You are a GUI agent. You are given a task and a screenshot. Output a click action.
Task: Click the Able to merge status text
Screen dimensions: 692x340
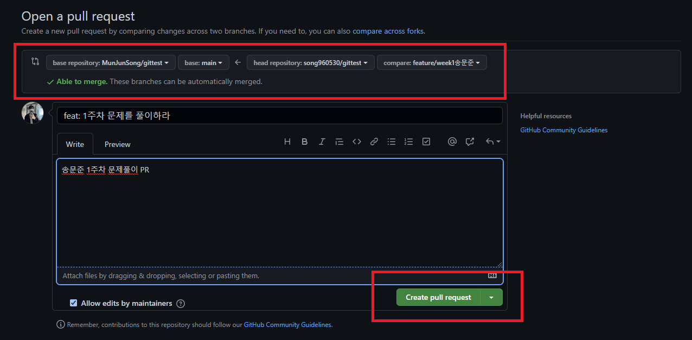click(x=81, y=82)
